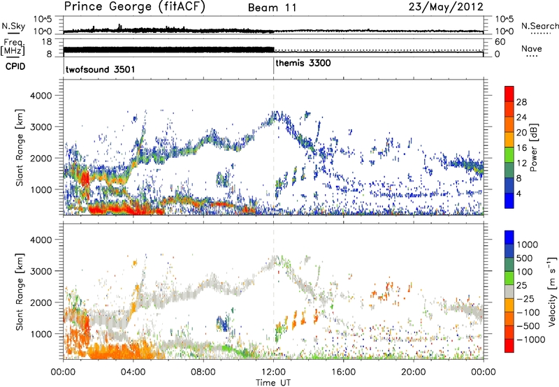Click the '16:00' time tick label
Viewport: 559px width, 387px height.
pyautogui.click(x=343, y=372)
